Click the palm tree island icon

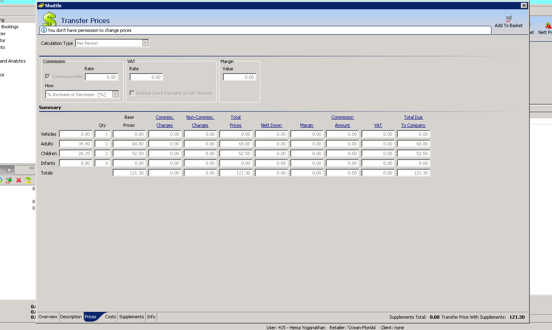28,180
